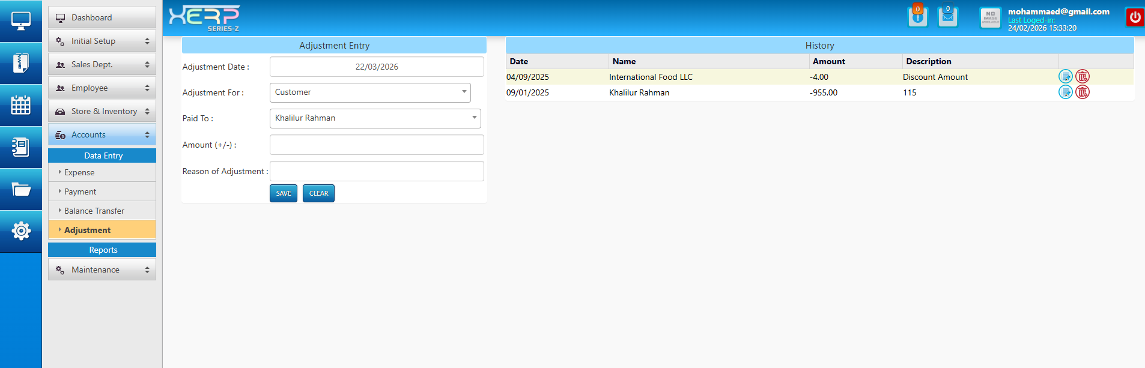The image size is (1145, 368).
Task: Expand the Sales Dept. menu
Action: 102,65
